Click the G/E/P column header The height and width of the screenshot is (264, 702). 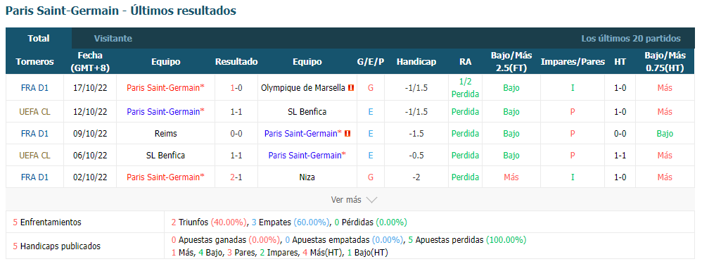click(371, 62)
